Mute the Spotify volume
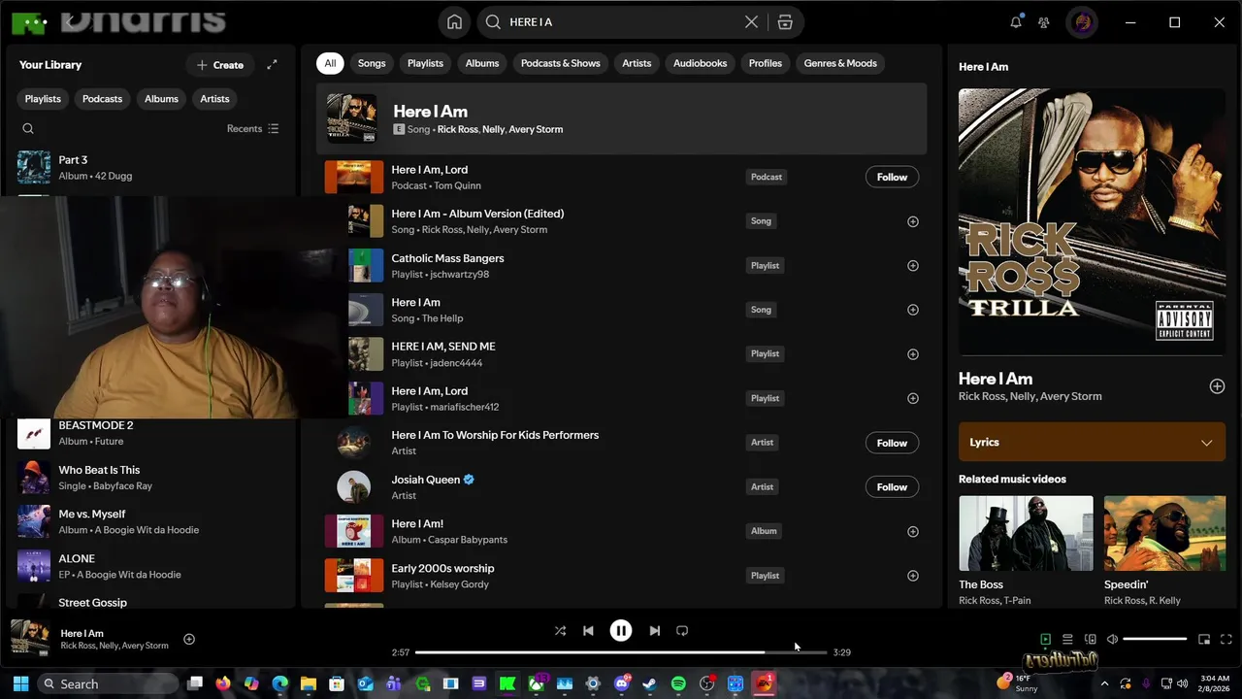Screen dimensions: 1242x699 [x=1112, y=639]
